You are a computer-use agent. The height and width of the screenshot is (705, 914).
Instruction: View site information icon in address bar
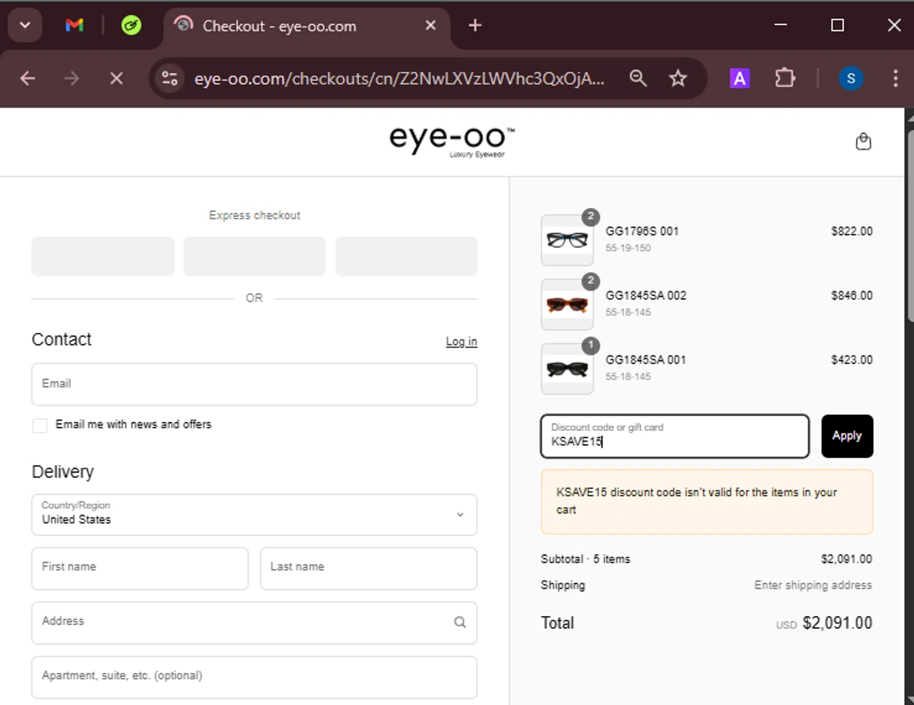(x=169, y=79)
